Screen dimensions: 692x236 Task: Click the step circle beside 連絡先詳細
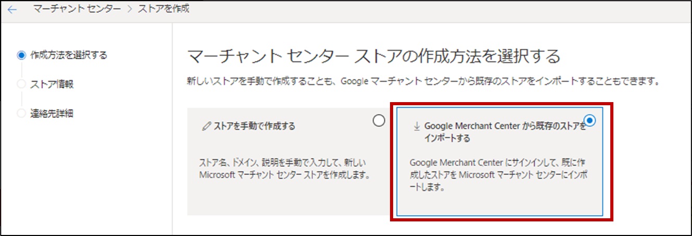[x=21, y=113]
